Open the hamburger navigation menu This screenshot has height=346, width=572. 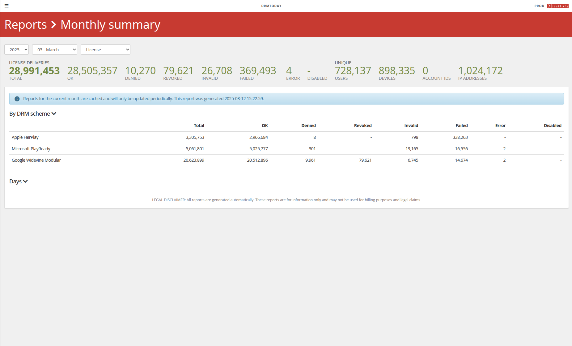click(x=6, y=6)
